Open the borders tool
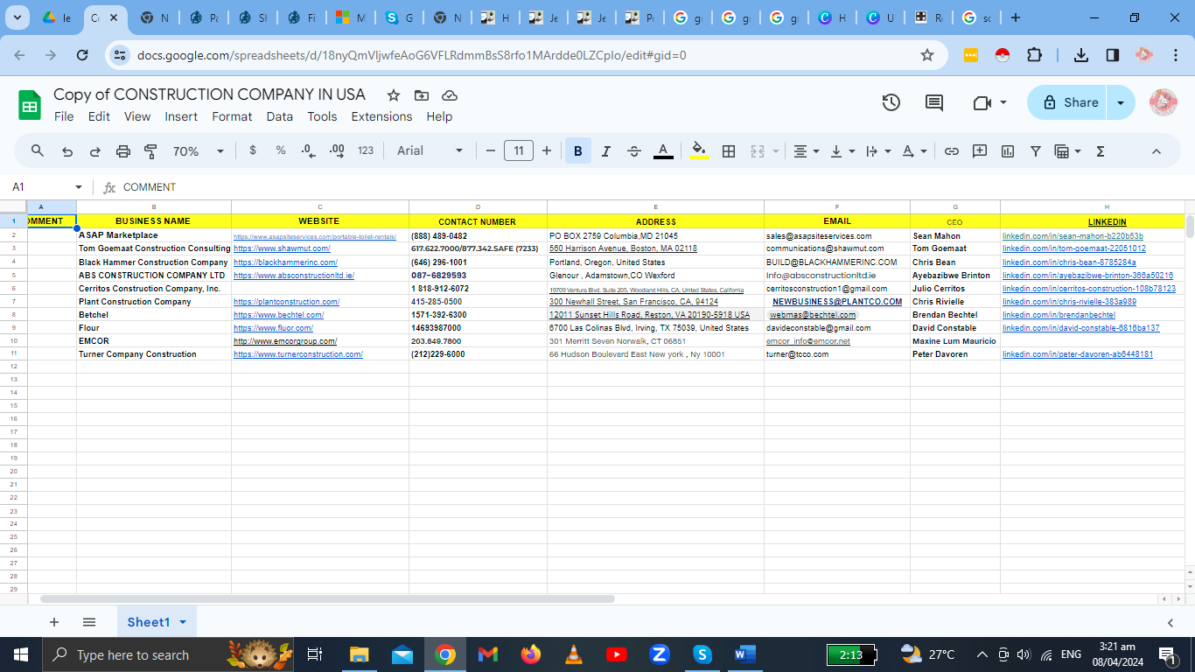Screen dimensions: 1195x672 coord(729,150)
